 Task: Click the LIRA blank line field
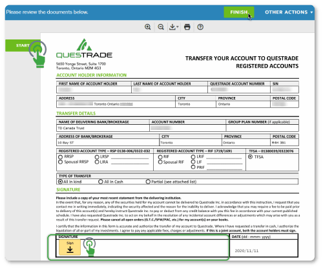130,162
